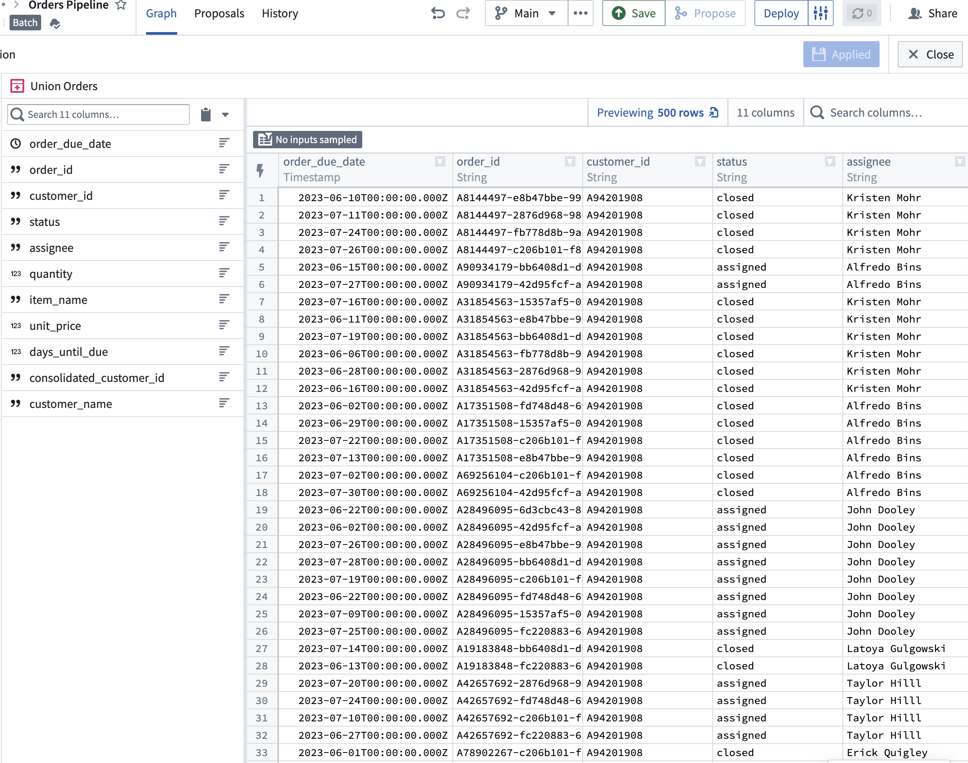The height and width of the screenshot is (763, 968).
Task: Open the ellipsis options menu next to Main
Action: coord(580,13)
